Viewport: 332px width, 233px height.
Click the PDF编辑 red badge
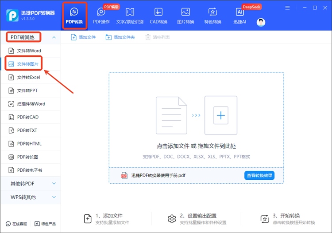click(111, 7)
